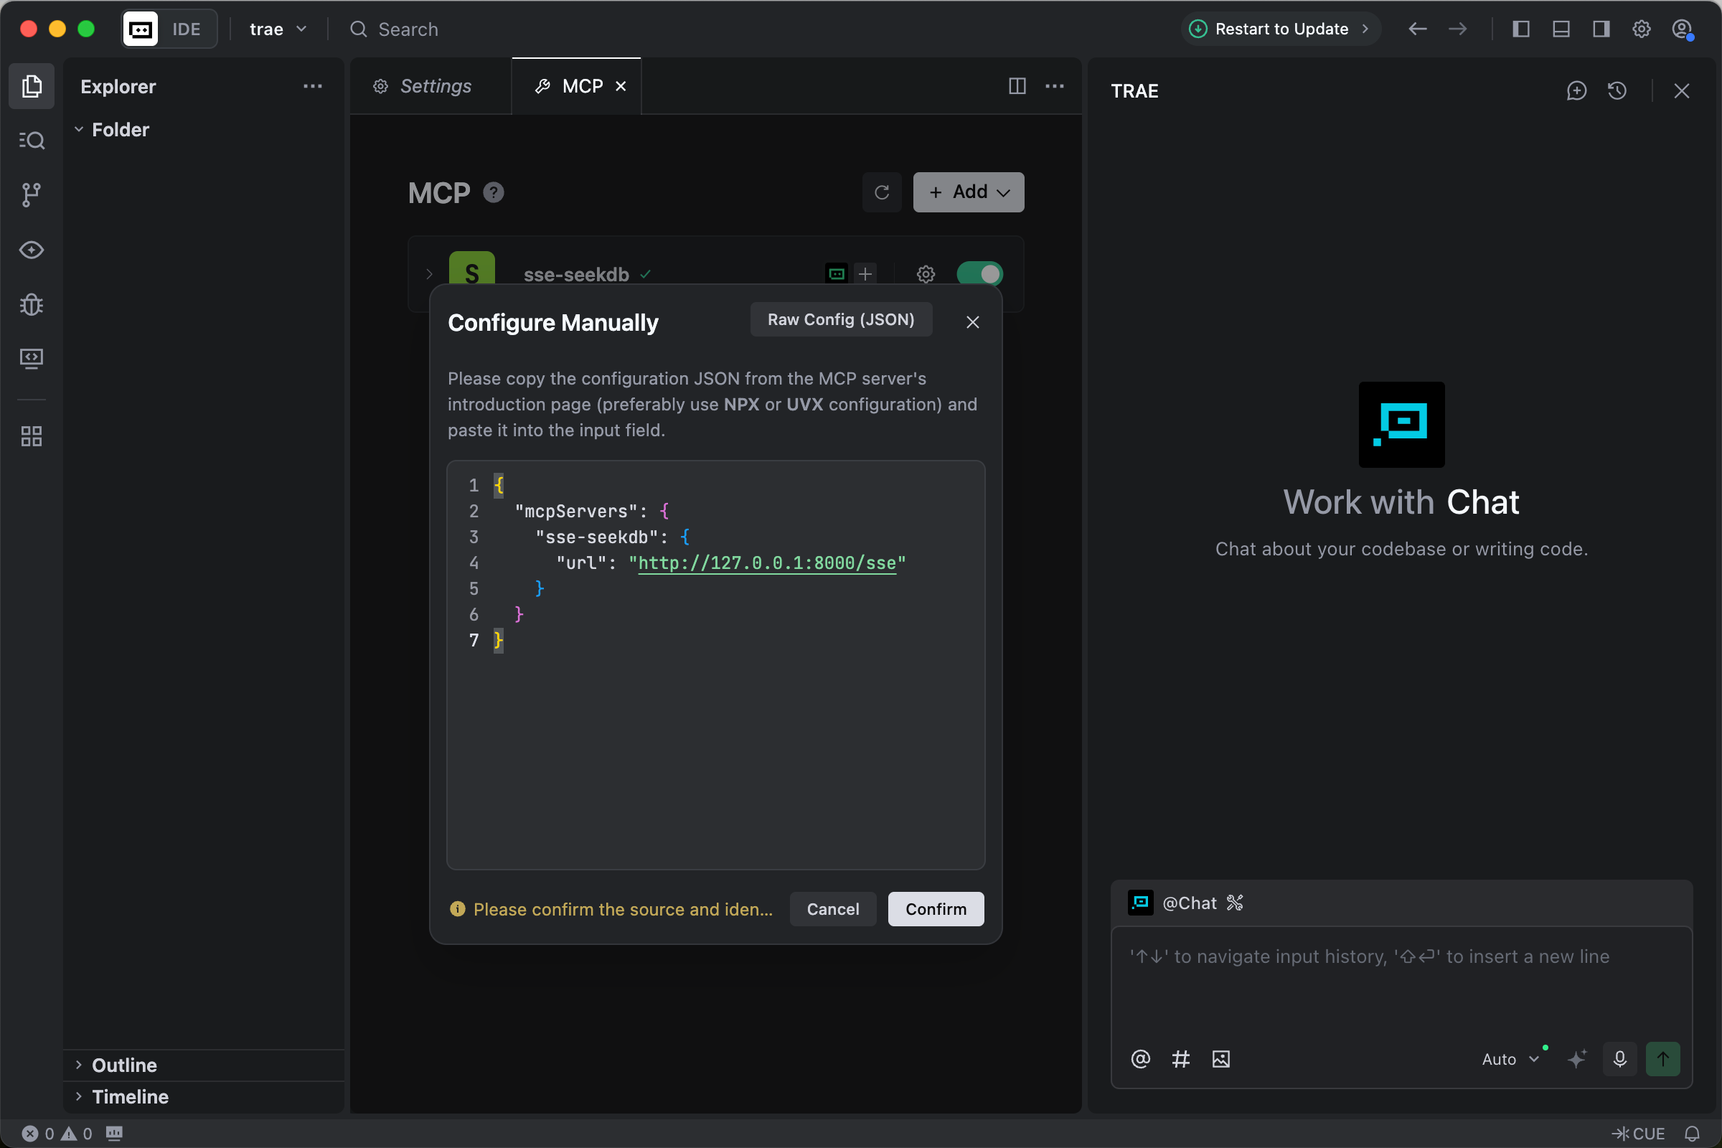
Task: Open the Extensions grid icon in sidebar
Action: [31, 436]
